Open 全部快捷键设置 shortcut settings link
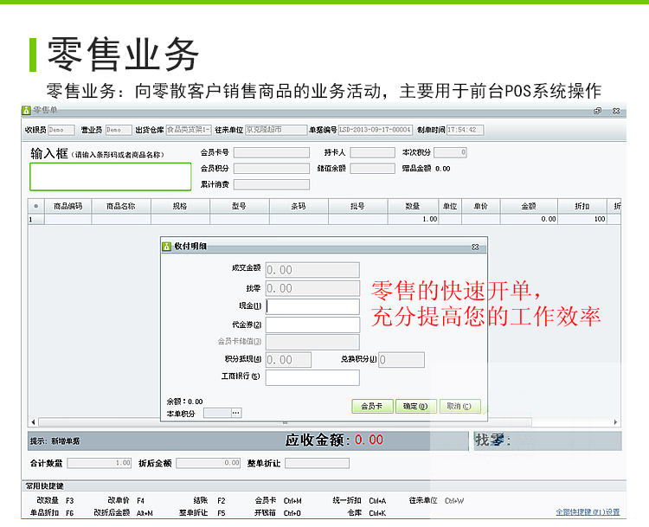This screenshot has width=649, height=527. 588,512
